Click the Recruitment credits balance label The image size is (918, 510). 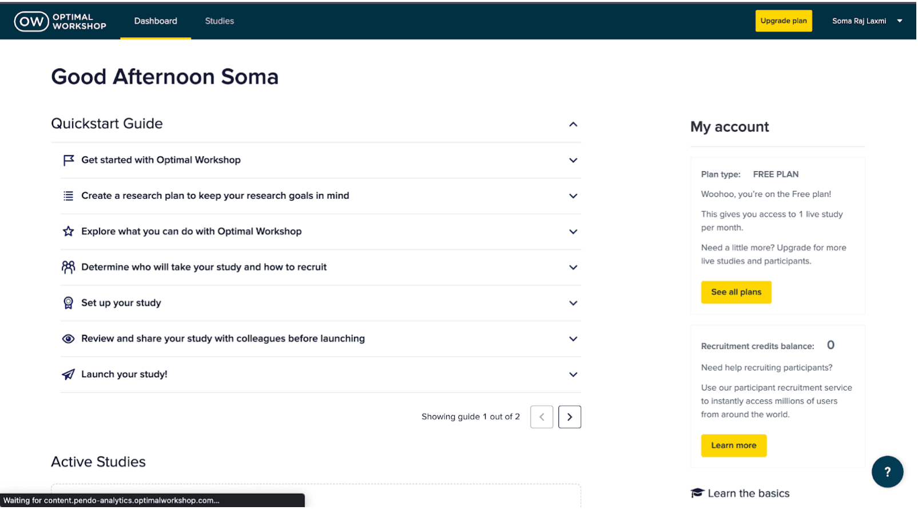758,347
